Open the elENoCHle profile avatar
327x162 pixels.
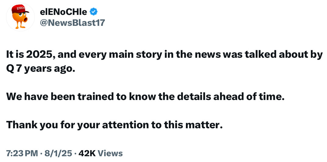point(20,17)
